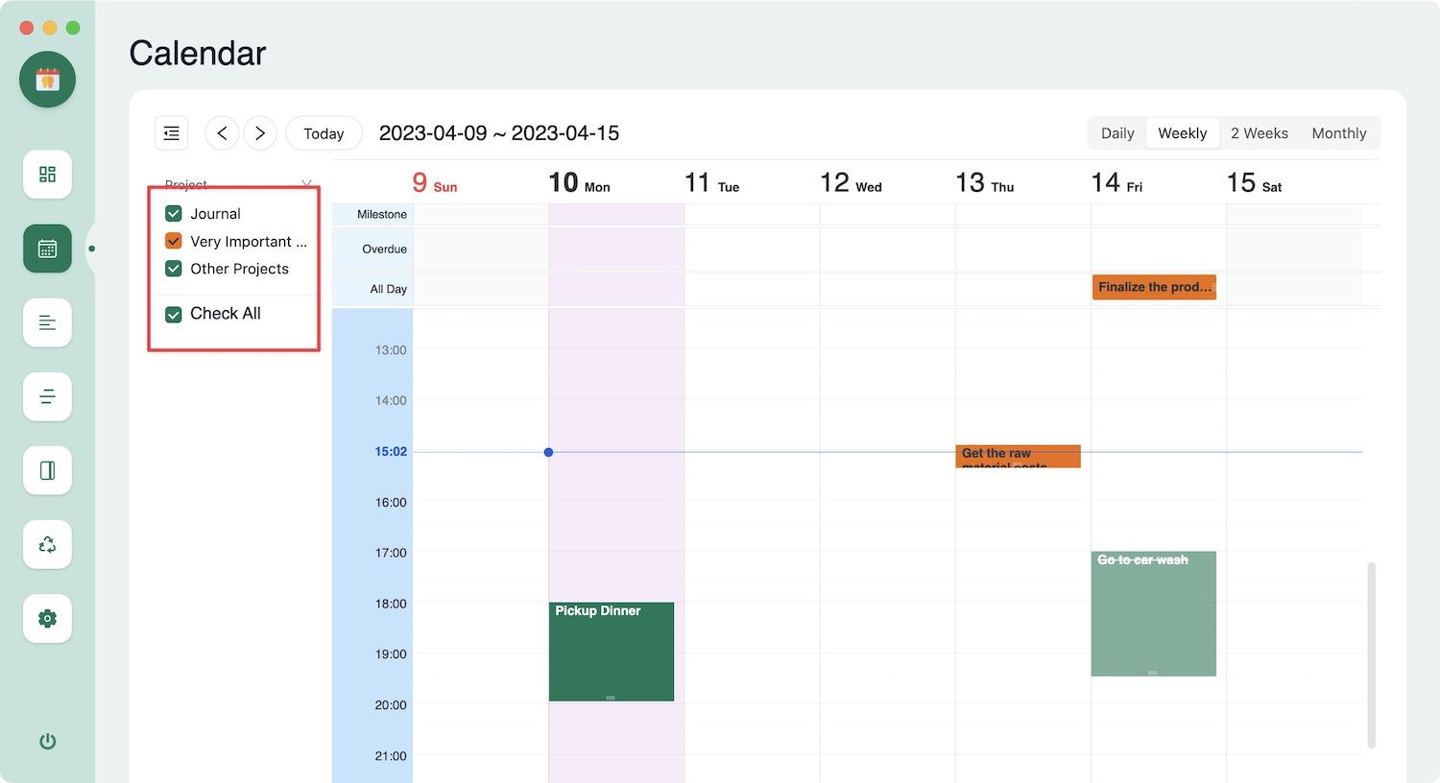Image resolution: width=1440 pixels, height=783 pixels.
Task: Switch to Daily view tab
Action: click(x=1116, y=133)
